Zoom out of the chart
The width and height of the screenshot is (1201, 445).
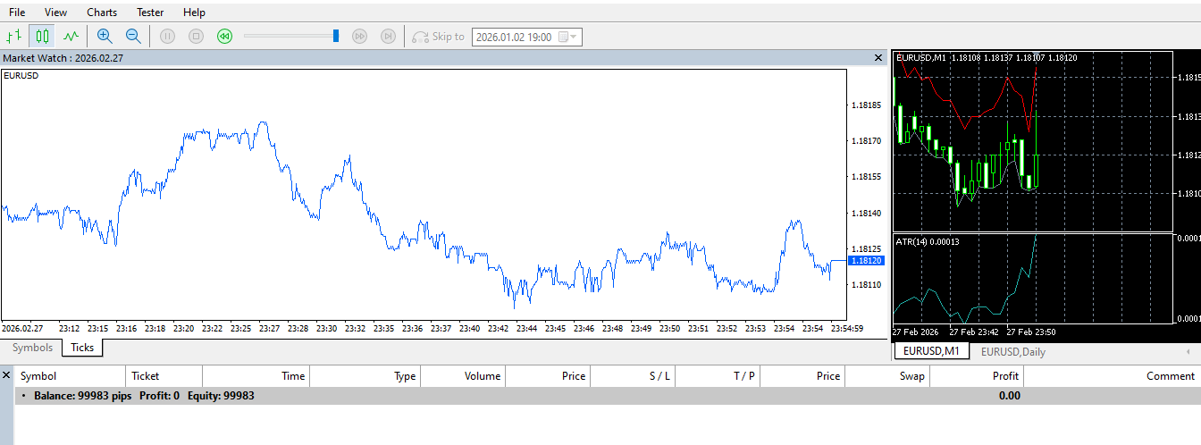133,37
